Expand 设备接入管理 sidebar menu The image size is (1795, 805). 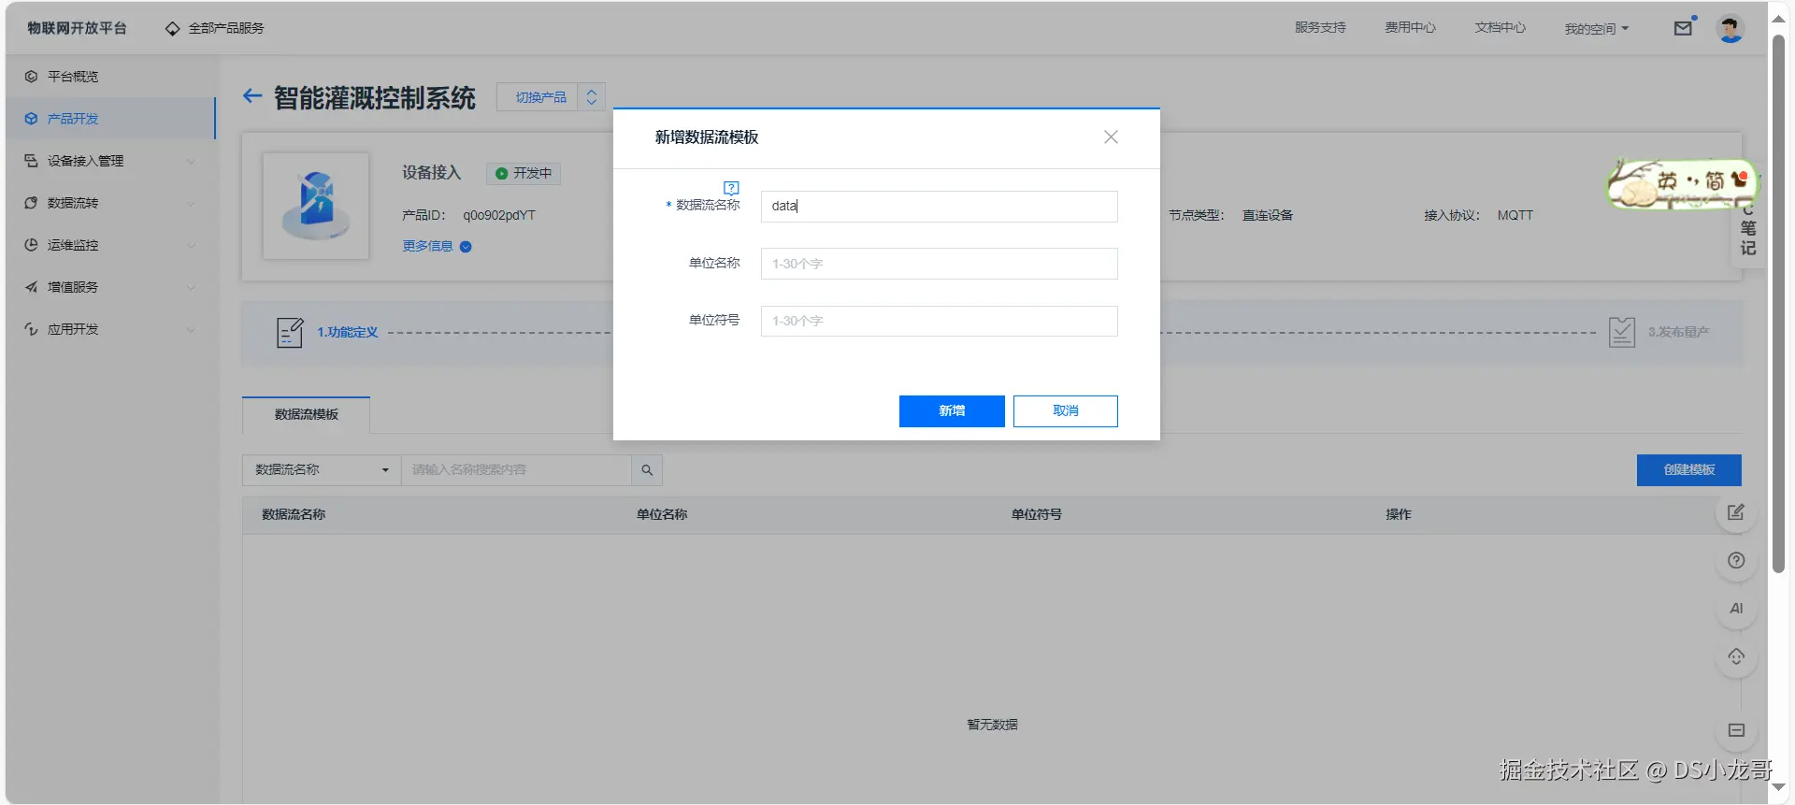[110, 161]
